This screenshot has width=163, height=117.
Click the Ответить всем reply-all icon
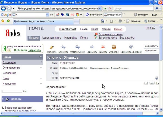(77, 47)
